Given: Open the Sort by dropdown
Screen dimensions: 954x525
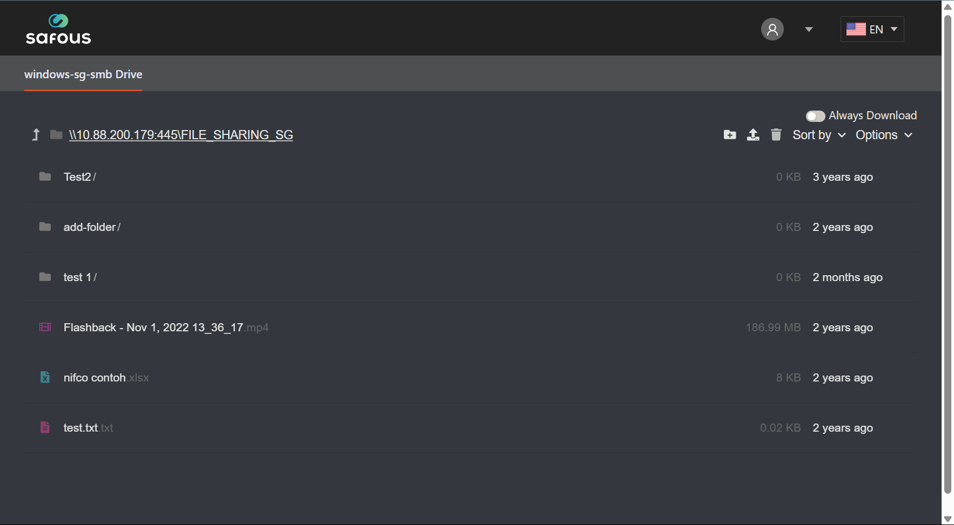Looking at the screenshot, I should (817, 135).
